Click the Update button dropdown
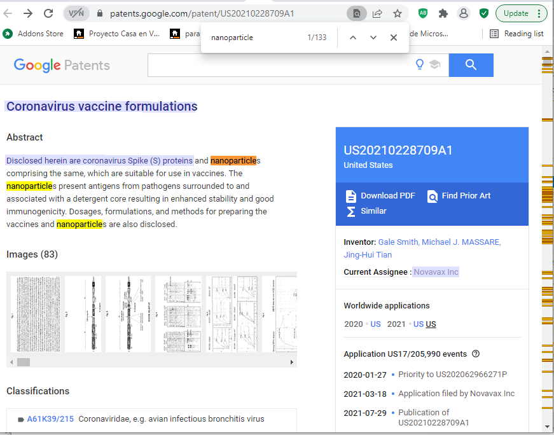This screenshot has height=435, width=554. click(521, 13)
